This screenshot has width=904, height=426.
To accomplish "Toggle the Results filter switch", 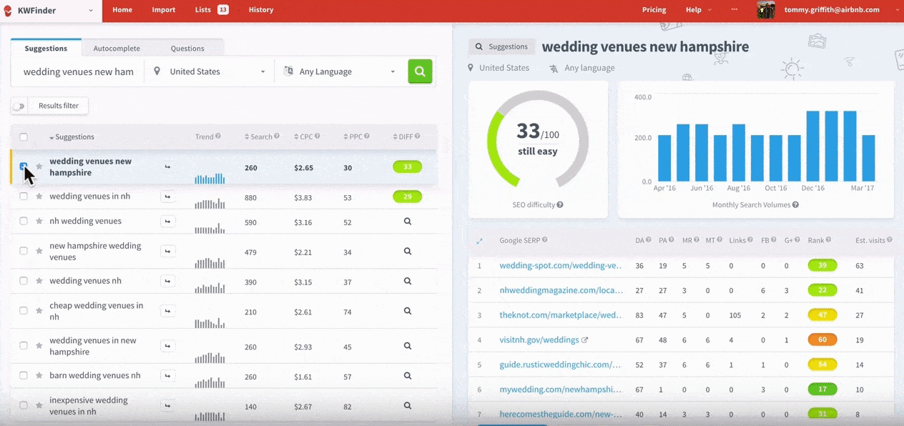I will 19,106.
